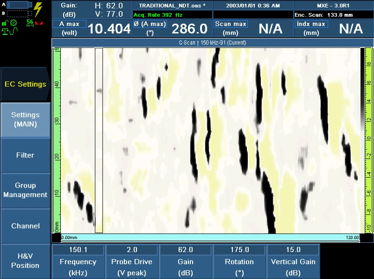Click the yellow lightning power icon

click(x=38, y=9)
